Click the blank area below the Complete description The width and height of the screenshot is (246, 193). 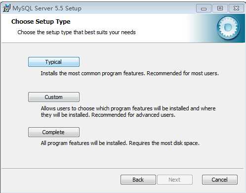[123, 157]
